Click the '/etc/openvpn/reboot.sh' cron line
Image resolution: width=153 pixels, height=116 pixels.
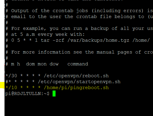[57, 76]
